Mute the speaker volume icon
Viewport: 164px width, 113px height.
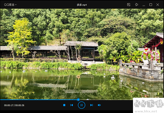point(99,105)
